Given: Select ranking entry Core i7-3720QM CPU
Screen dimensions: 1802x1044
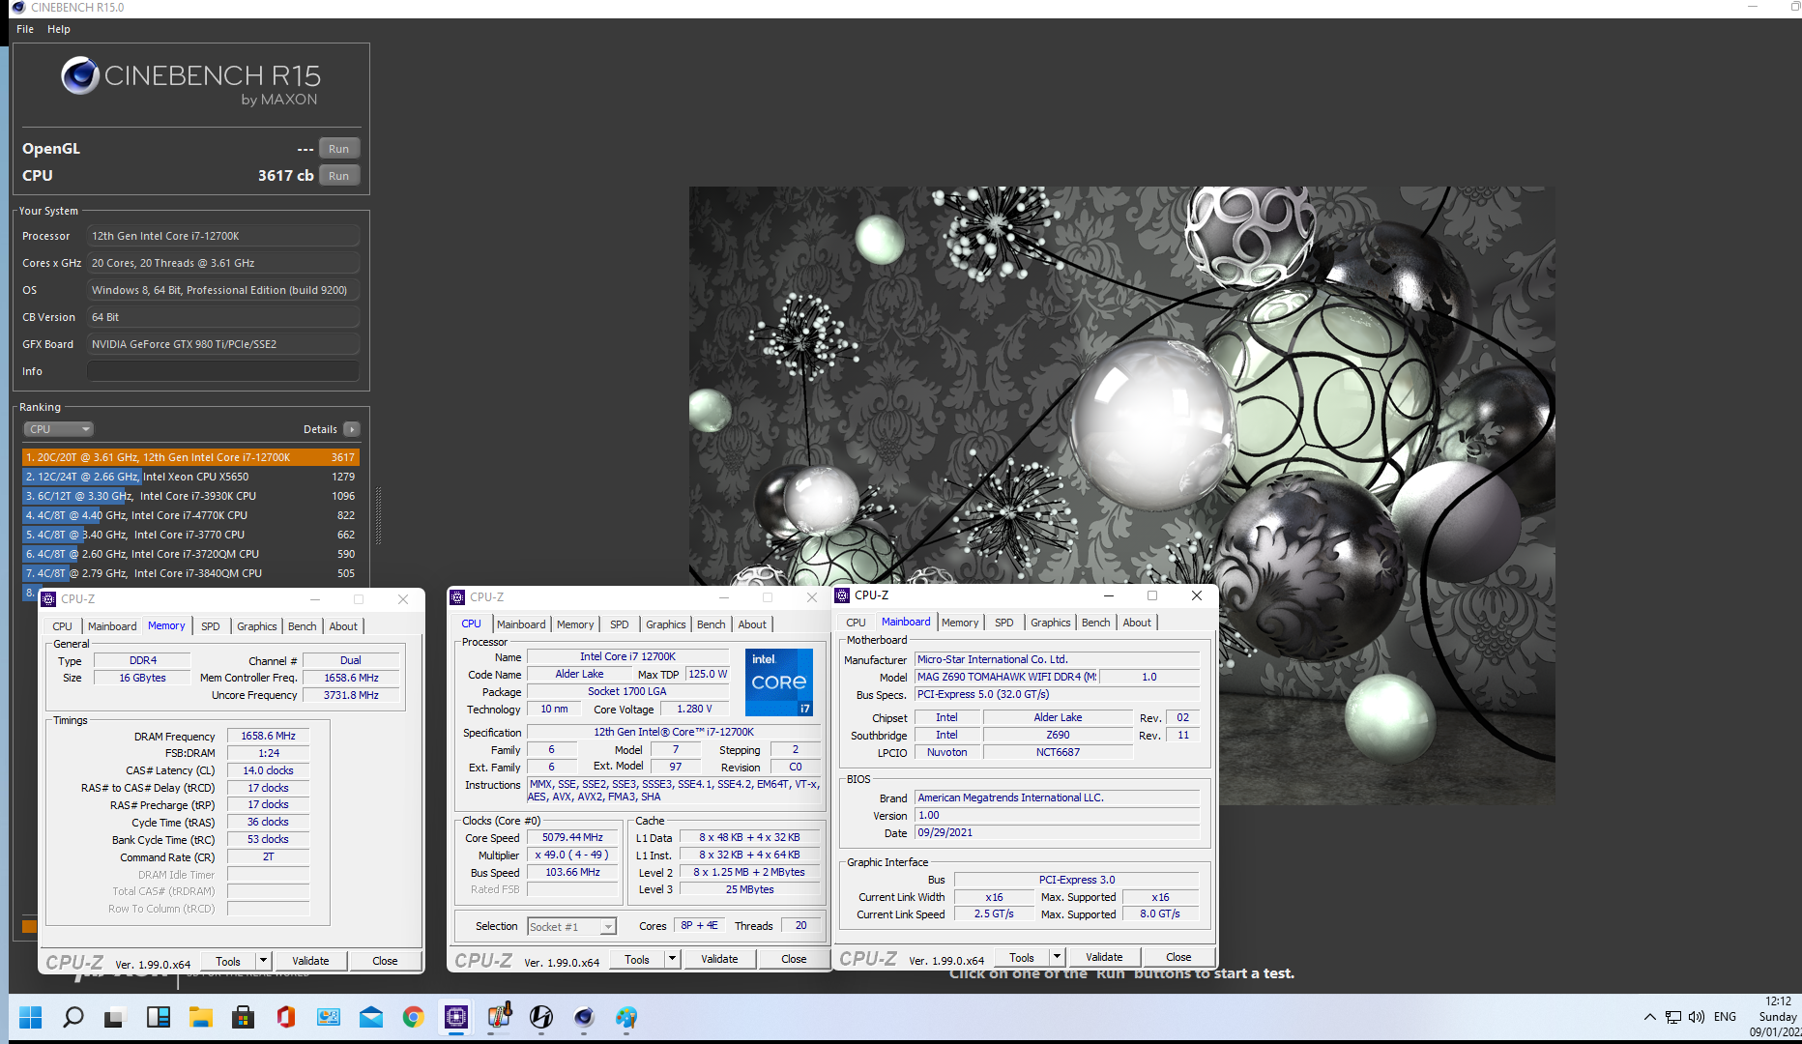Looking at the screenshot, I should click(x=190, y=554).
